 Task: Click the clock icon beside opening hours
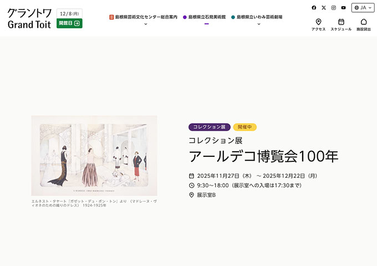(x=191, y=185)
